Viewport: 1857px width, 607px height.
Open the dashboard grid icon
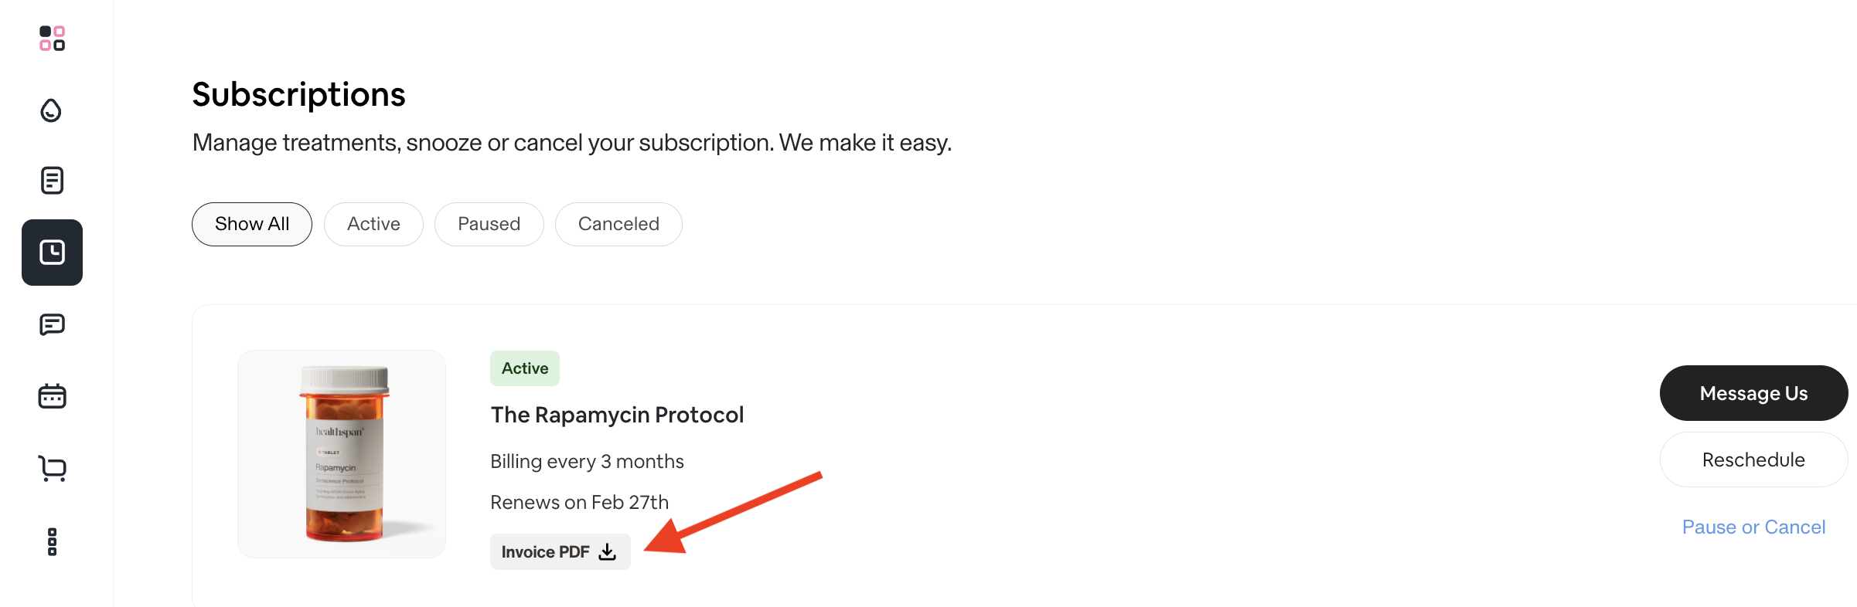click(52, 38)
